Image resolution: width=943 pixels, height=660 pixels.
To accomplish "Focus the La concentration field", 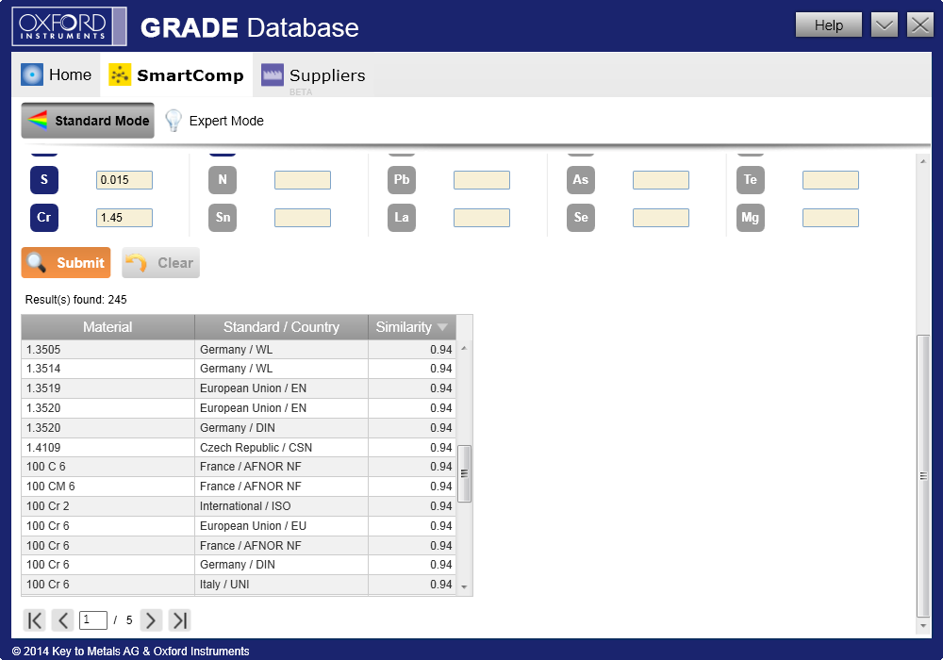I will tap(482, 218).
